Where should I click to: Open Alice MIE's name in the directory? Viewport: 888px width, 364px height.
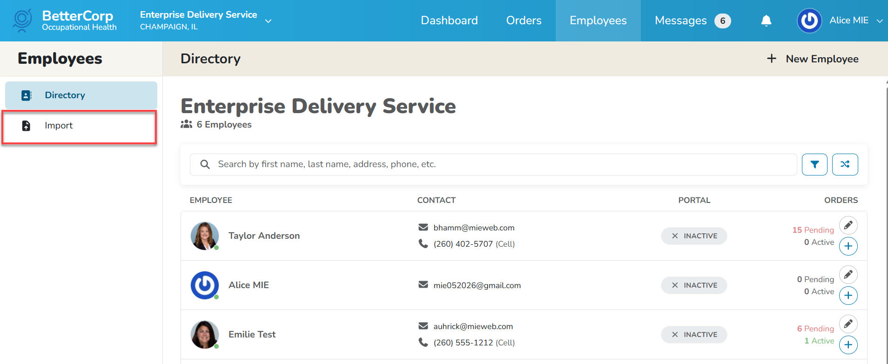(x=249, y=285)
